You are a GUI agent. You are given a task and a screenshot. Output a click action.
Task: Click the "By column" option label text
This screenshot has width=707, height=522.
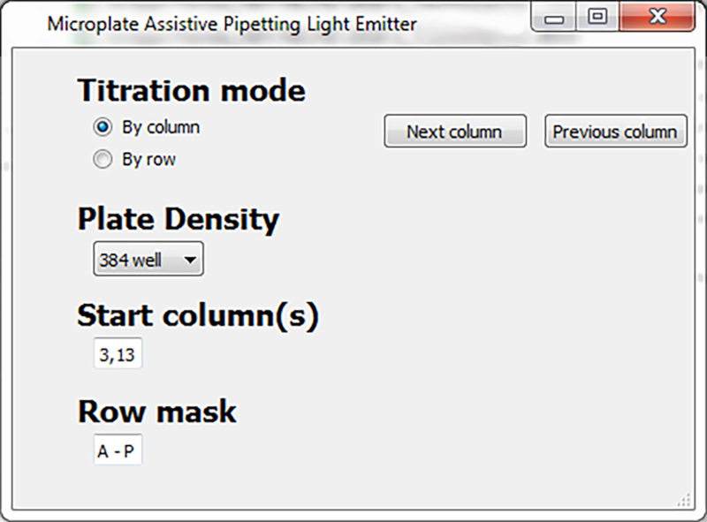coord(161,127)
